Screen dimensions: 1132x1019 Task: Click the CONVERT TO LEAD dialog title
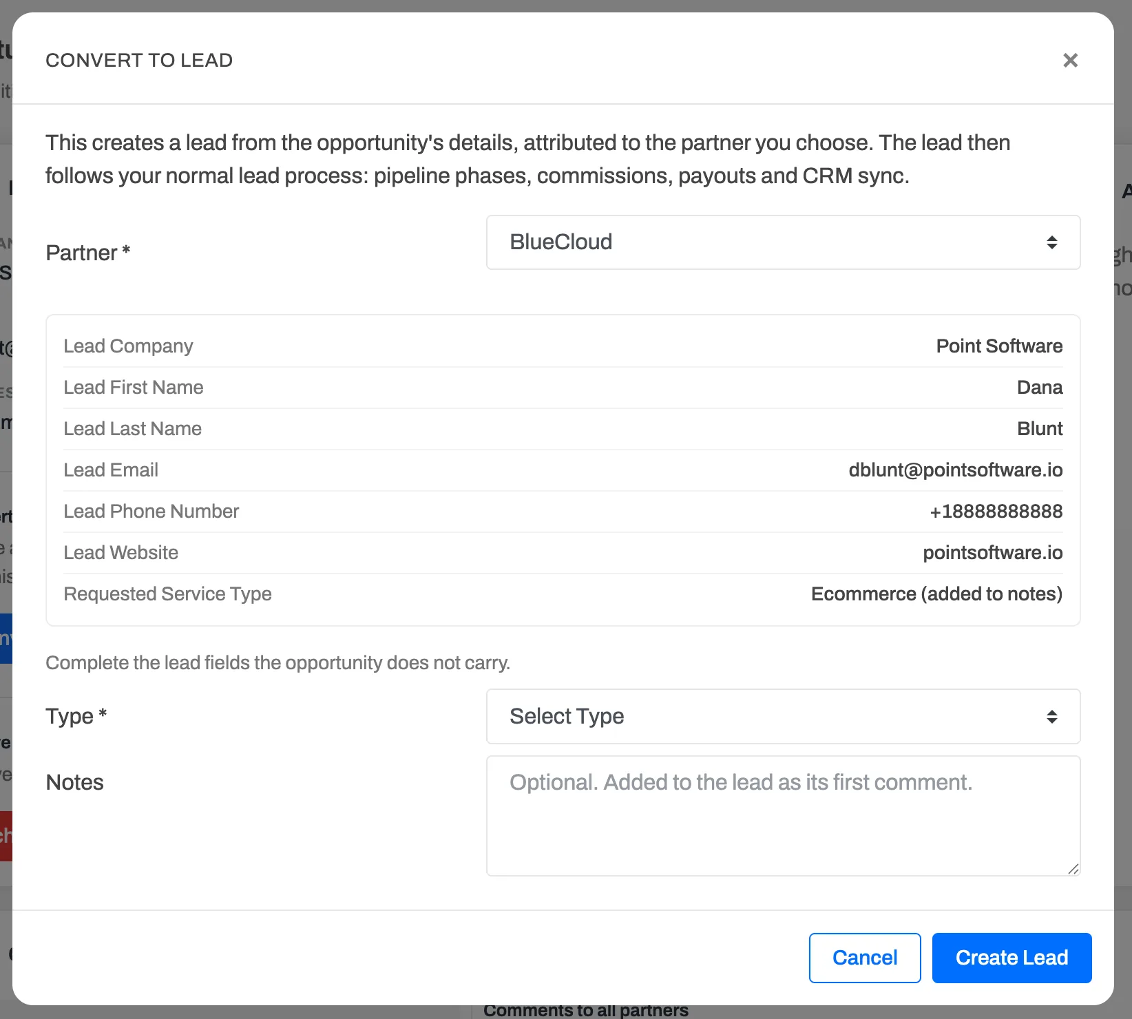tap(139, 61)
